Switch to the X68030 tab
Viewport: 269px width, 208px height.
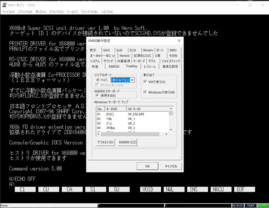point(114,67)
